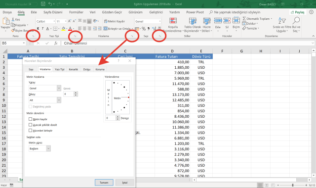Click the thousands separator comma icon
This screenshot has height=188, width=316.
149,29
